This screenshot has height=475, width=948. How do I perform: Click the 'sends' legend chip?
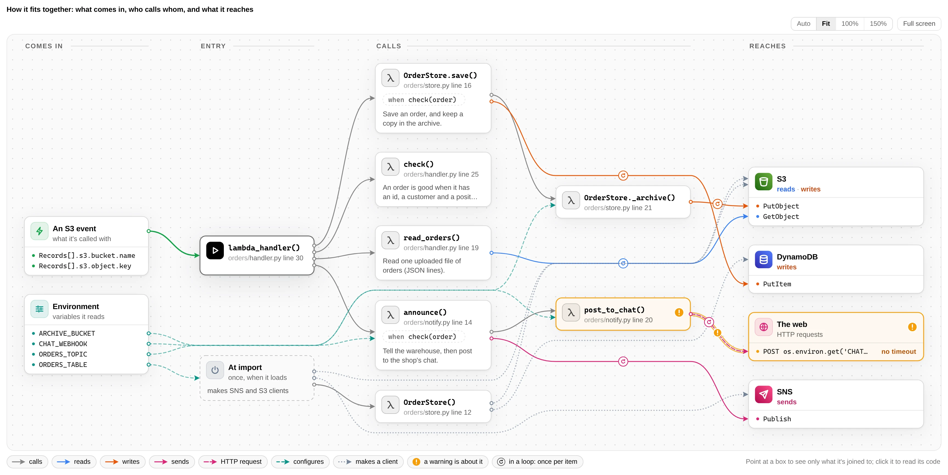(x=172, y=462)
